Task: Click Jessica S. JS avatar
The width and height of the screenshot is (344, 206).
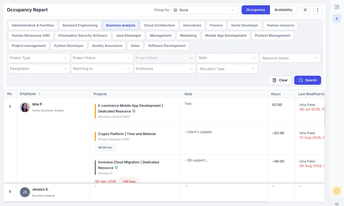Action: click(x=25, y=192)
